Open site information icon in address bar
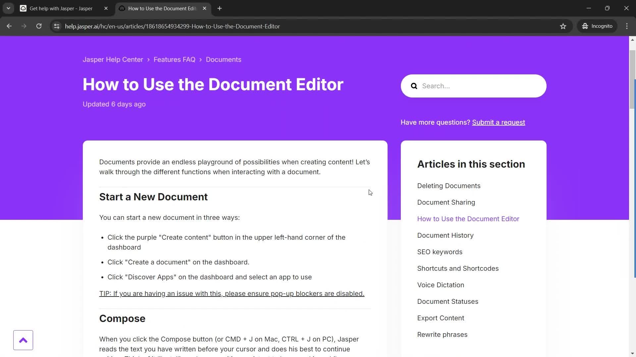Image resolution: width=636 pixels, height=357 pixels. tap(57, 26)
